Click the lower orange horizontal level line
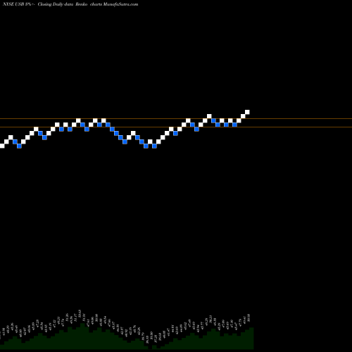The height and width of the screenshot is (352, 352). pyautogui.click(x=176, y=127)
